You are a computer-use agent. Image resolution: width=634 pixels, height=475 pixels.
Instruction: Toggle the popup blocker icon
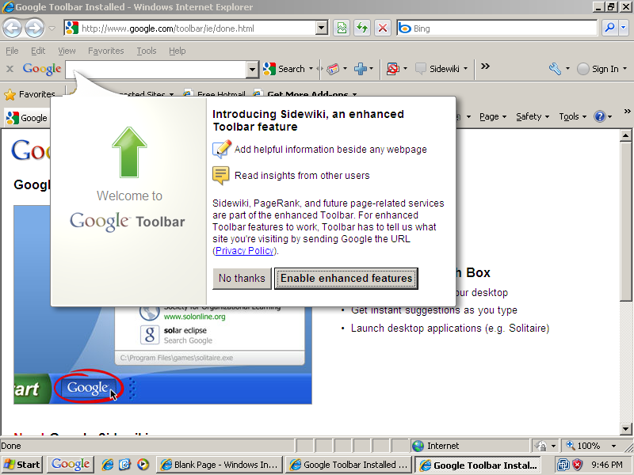[393, 69]
